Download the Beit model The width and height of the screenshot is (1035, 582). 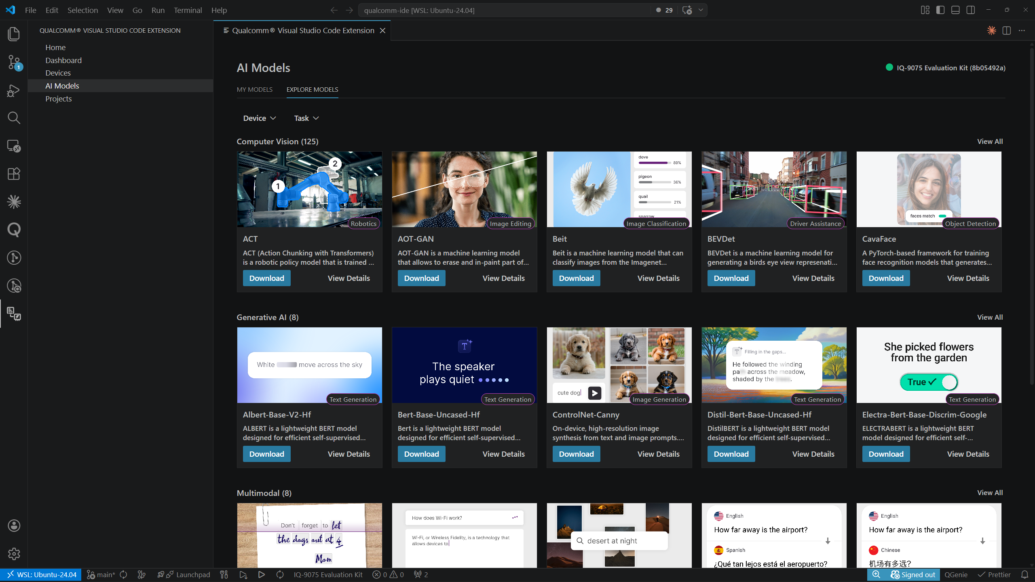(x=576, y=278)
